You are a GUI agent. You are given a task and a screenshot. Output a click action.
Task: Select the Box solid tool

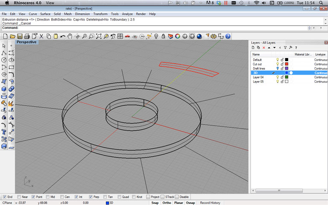(x=4, y=89)
